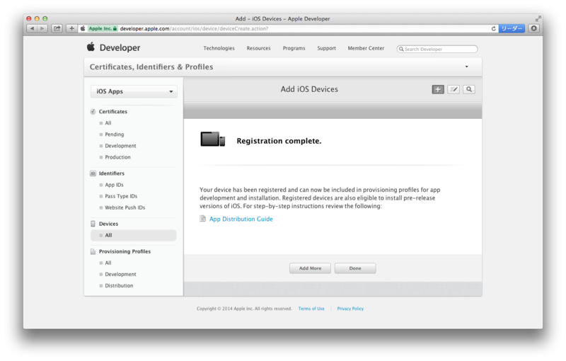Select All under Provisioning Profiles
566x361 pixels.
(108, 263)
